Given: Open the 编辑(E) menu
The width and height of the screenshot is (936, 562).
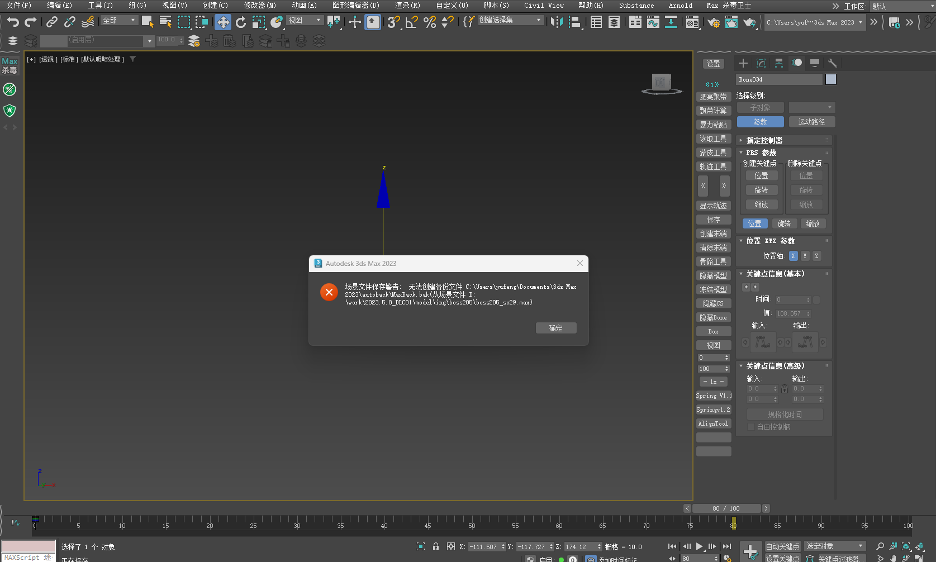Looking at the screenshot, I should coord(59,5).
